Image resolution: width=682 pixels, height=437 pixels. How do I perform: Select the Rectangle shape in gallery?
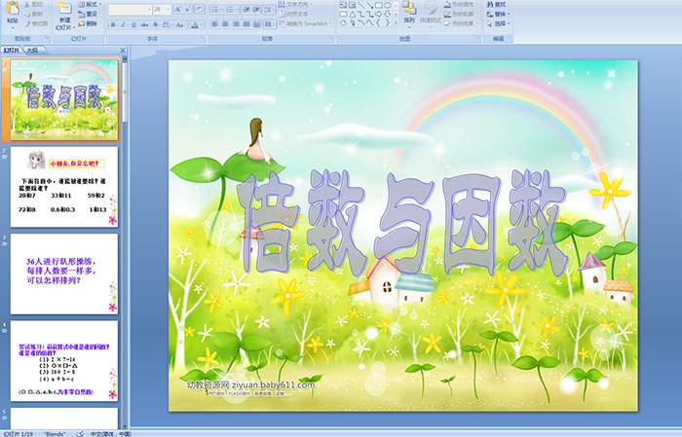point(378,5)
